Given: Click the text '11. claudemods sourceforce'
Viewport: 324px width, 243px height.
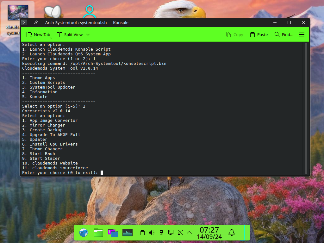Looking at the screenshot, I should coord(55,168).
